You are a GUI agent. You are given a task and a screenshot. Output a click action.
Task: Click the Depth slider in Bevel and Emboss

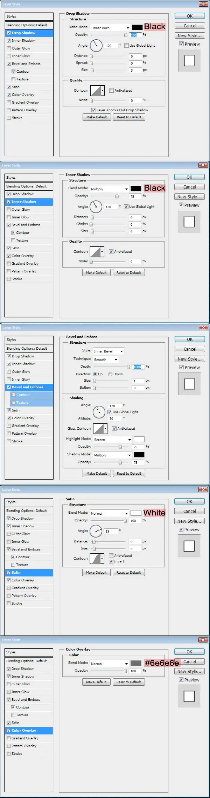pos(112,367)
